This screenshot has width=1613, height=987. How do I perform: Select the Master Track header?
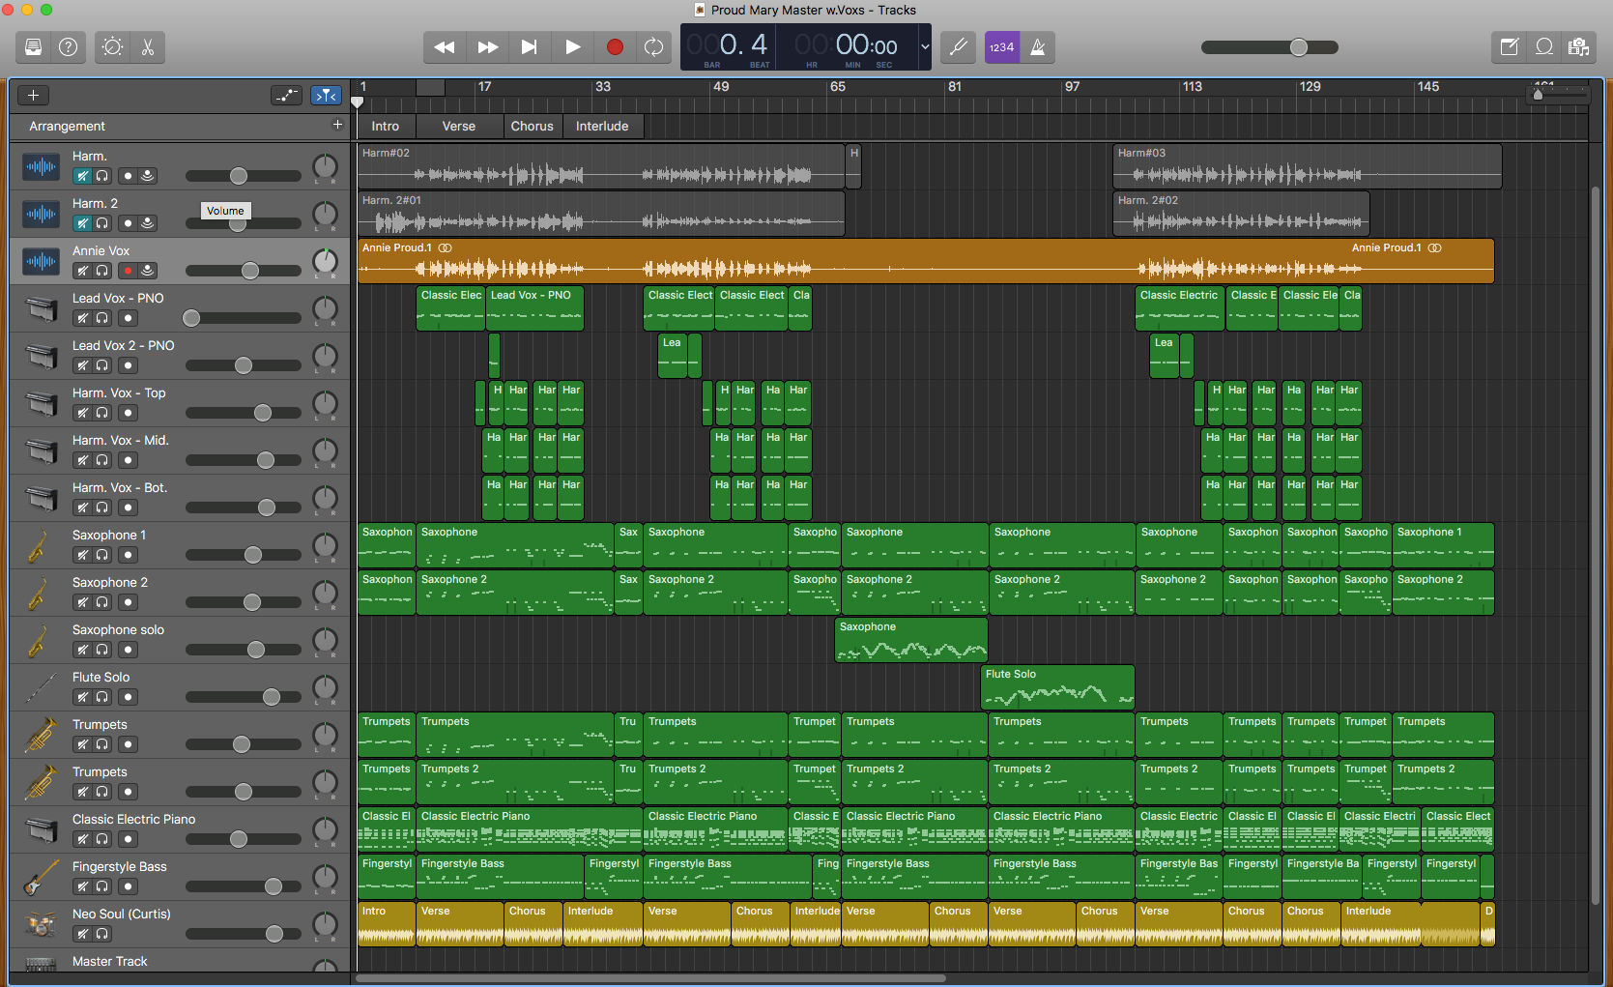click(x=180, y=961)
